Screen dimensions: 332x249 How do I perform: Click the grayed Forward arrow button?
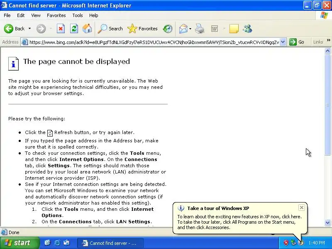point(41,29)
